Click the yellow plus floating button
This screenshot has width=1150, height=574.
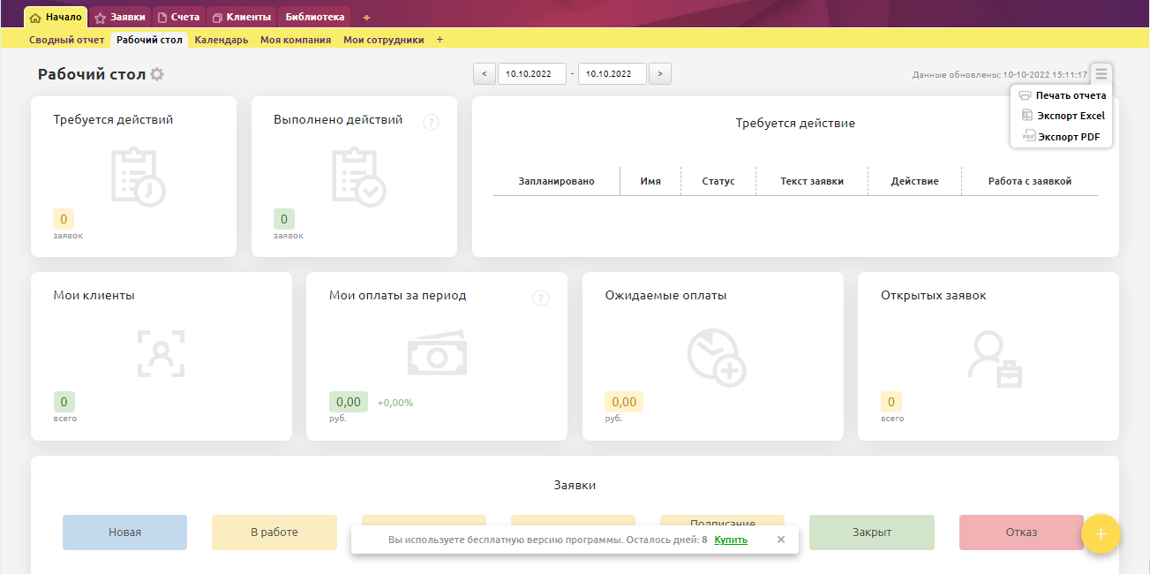pos(1101,533)
